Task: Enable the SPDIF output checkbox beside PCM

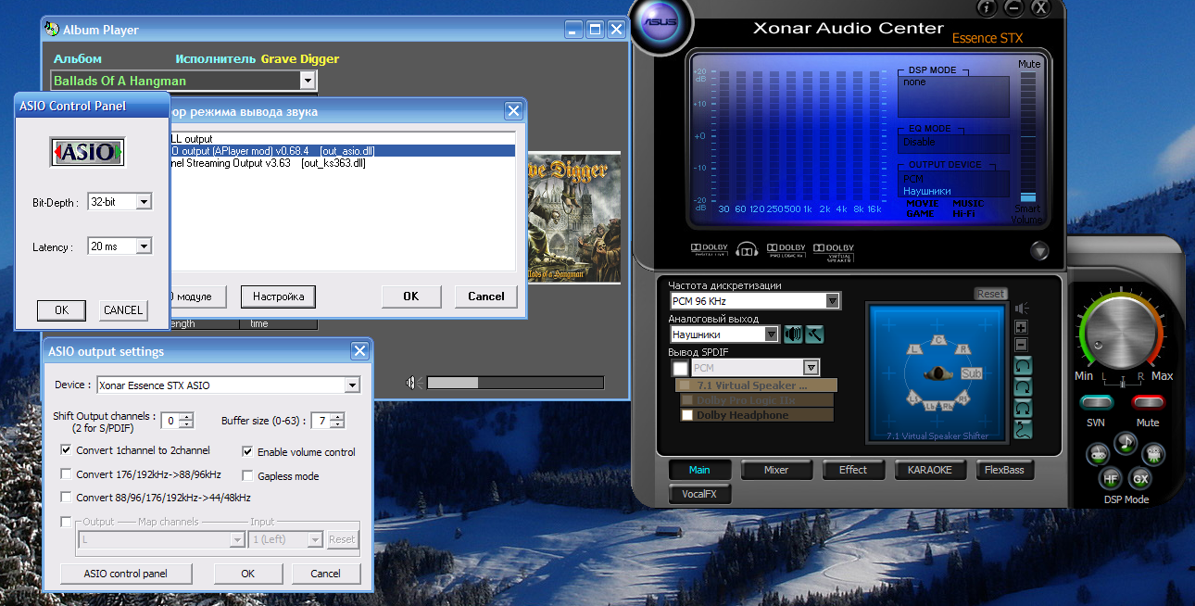Action: [680, 368]
